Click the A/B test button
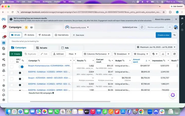185x116 pixels. pyautogui.click(x=59, y=54)
